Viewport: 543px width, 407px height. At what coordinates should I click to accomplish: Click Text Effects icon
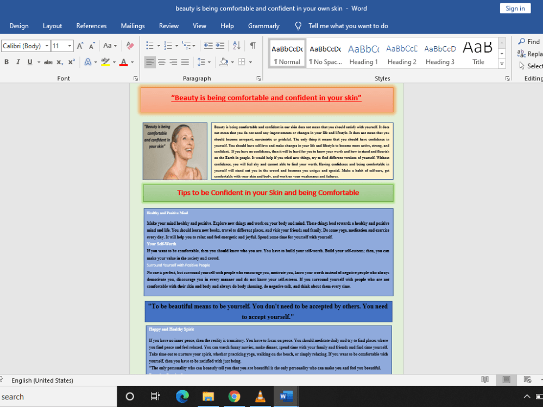coord(88,62)
